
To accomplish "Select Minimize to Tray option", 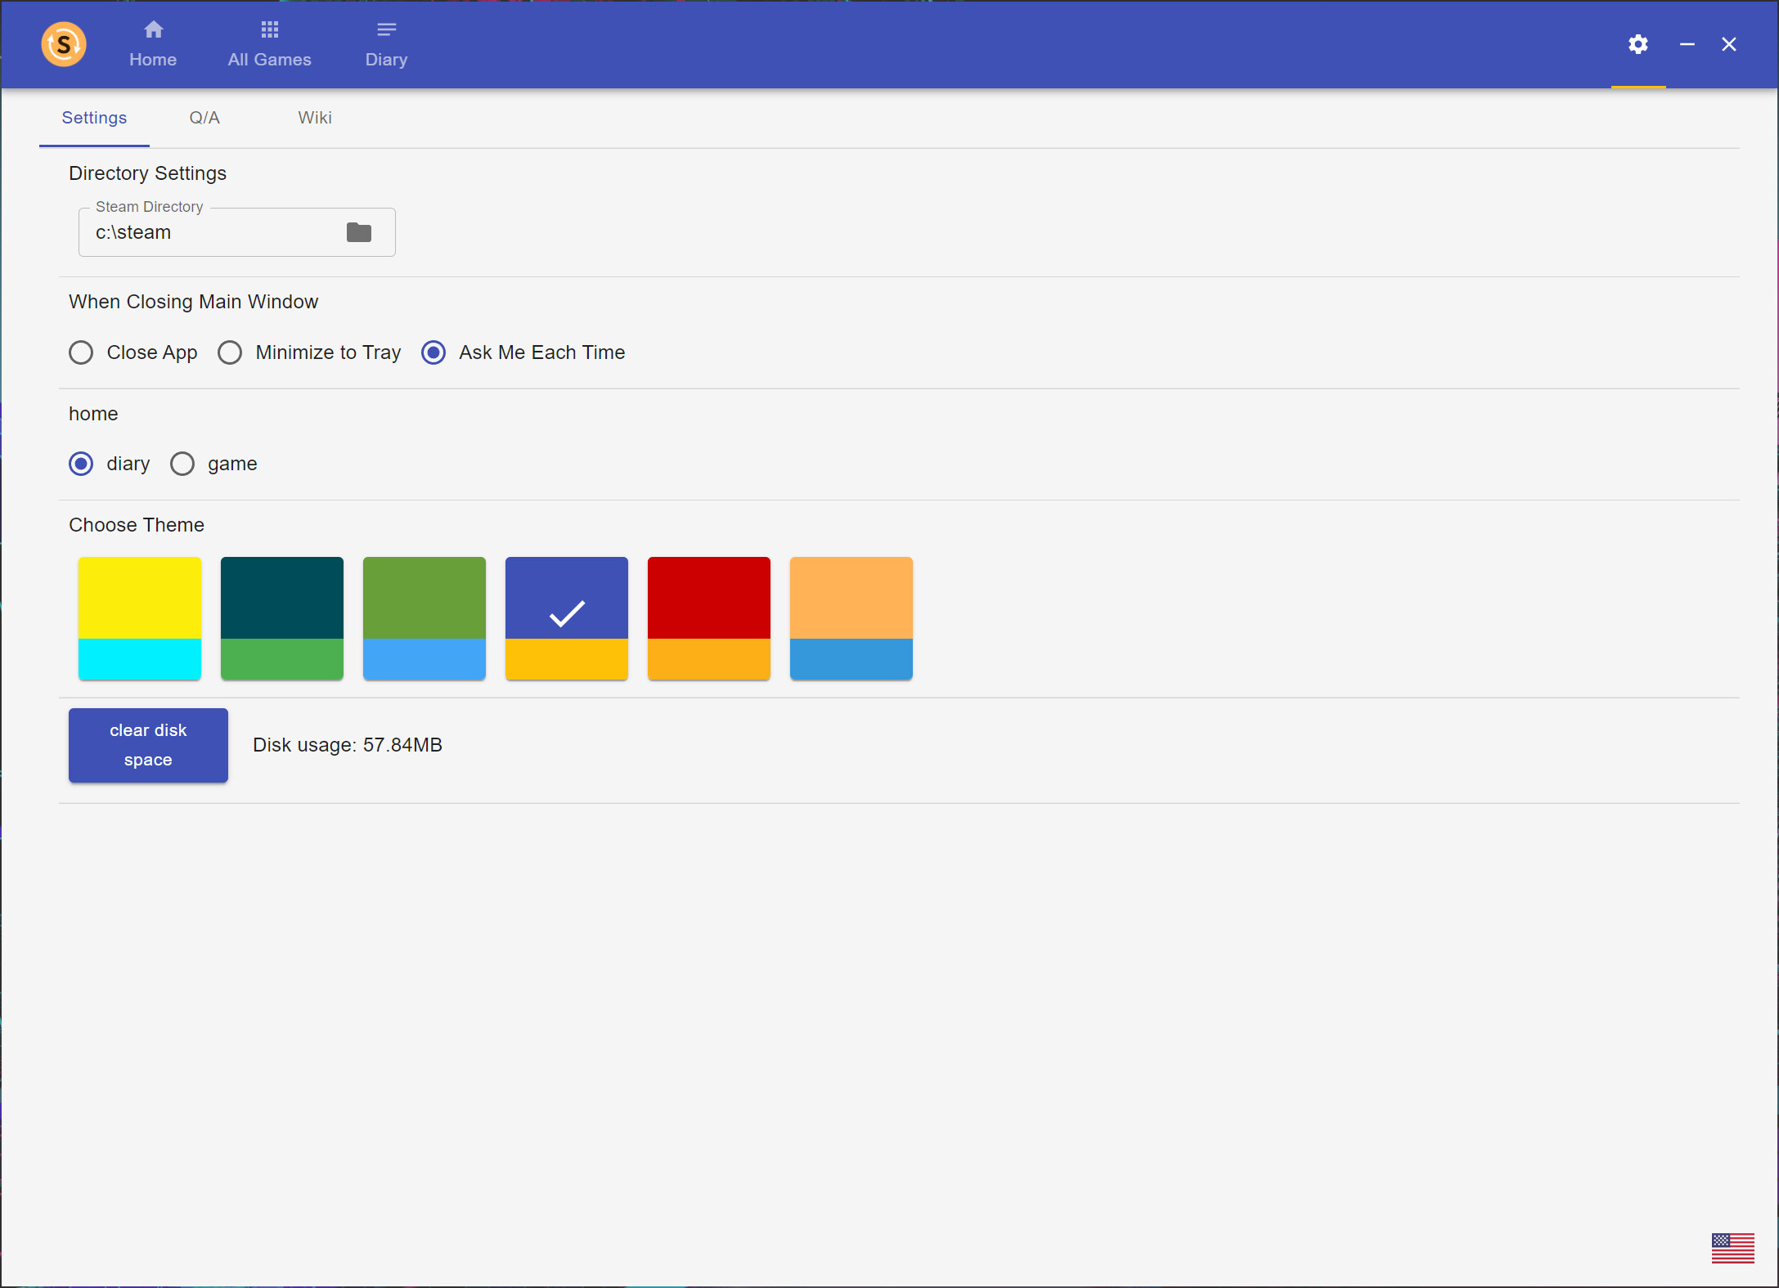I will (x=230, y=352).
